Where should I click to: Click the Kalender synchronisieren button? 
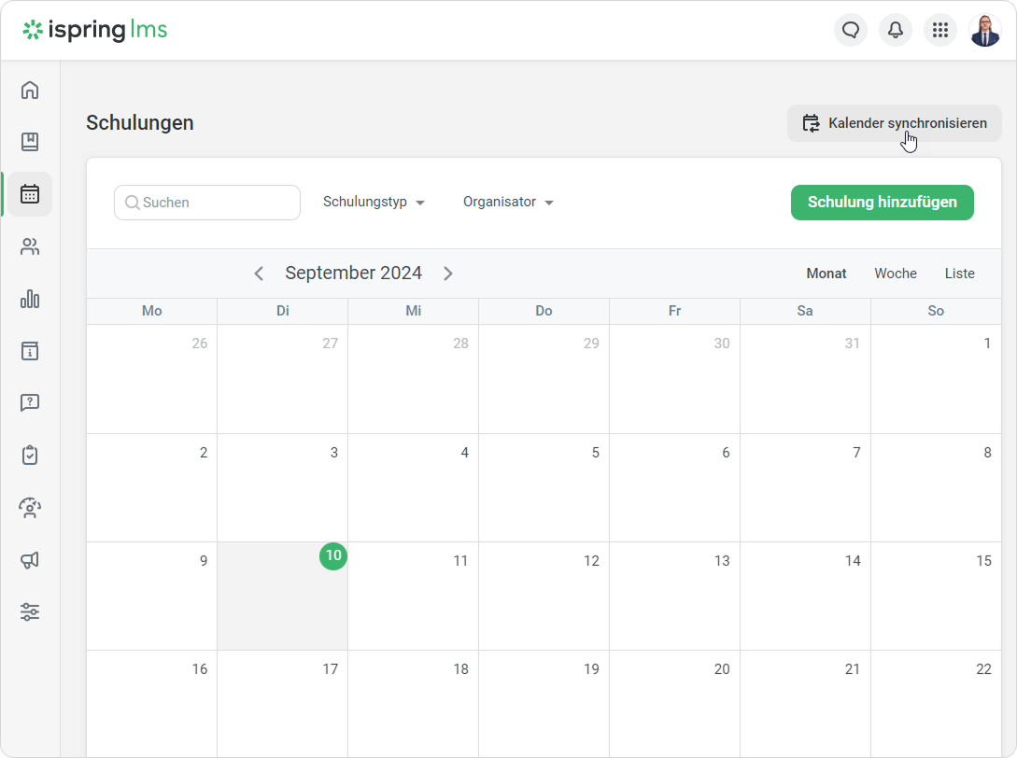click(894, 123)
